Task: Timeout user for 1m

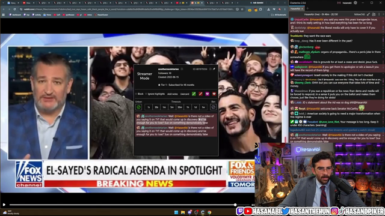Action: (164, 107)
